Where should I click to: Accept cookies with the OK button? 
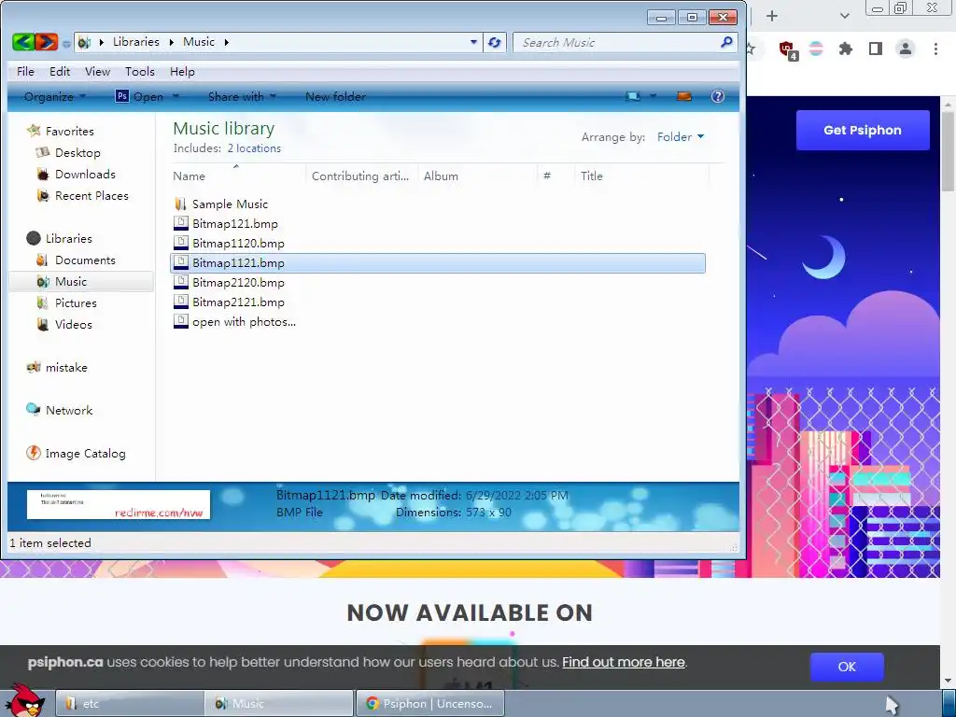click(x=847, y=667)
